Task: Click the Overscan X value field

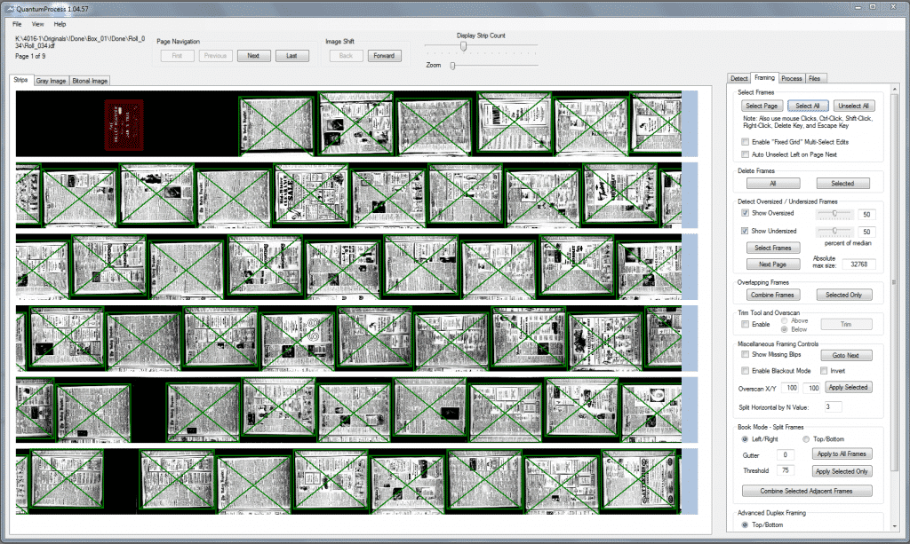Action: (790, 388)
